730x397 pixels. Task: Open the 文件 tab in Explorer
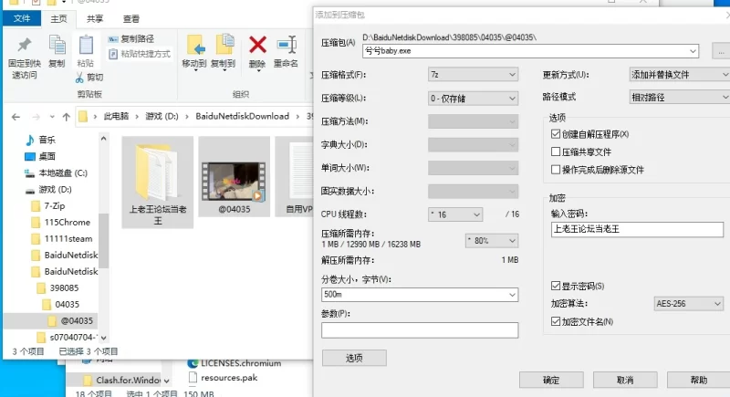22,18
